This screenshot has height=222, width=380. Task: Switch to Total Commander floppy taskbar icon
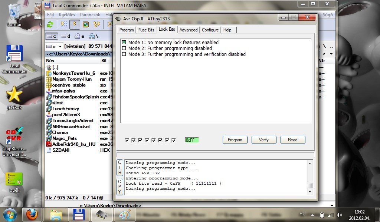tap(79, 215)
